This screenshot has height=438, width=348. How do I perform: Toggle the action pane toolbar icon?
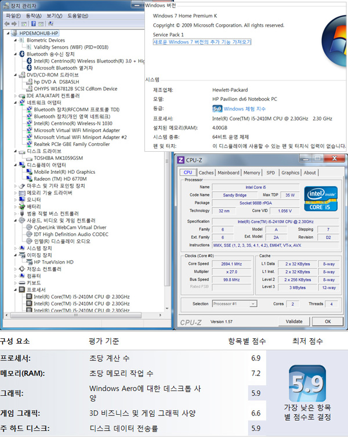point(41,24)
